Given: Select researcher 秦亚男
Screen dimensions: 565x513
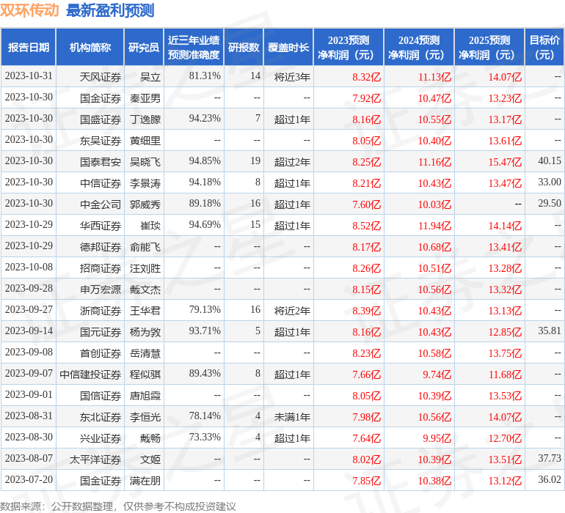Looking at the screenshot, I should click(x=145, y=98).
